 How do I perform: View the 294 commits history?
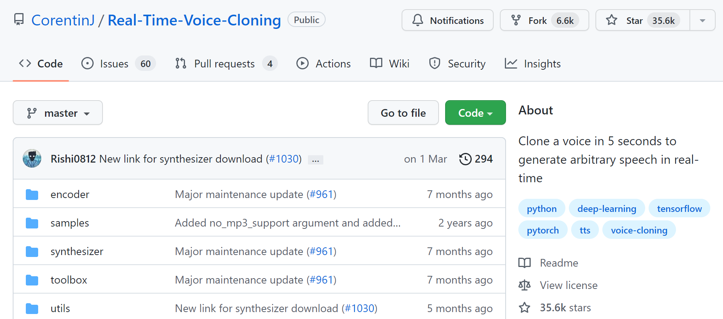(476, 159)
